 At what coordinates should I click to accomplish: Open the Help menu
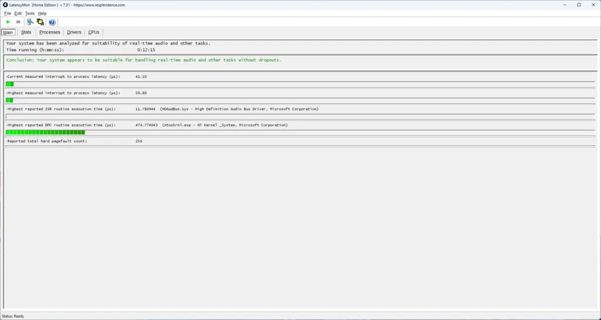42,13
